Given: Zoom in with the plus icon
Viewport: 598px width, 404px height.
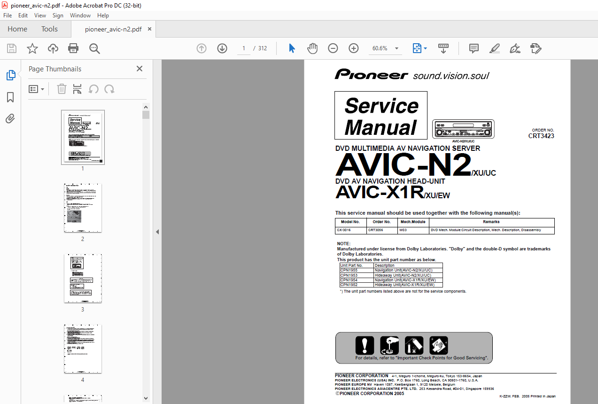Looking at the screenshot, I should 354,48.
